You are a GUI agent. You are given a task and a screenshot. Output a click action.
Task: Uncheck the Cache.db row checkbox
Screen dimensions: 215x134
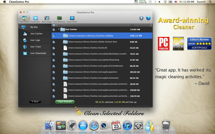point(54,48)
